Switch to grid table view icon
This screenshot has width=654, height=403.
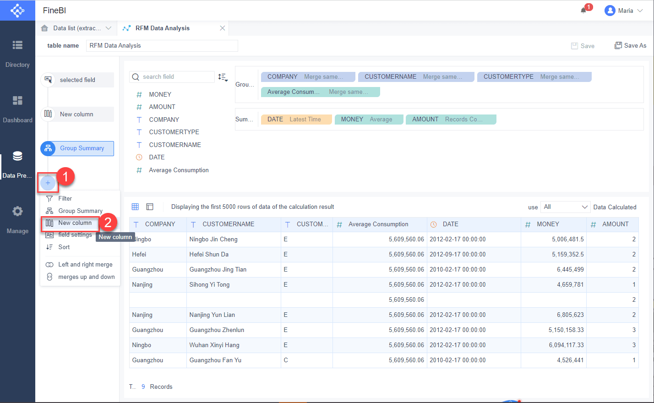click(x=135, y=207)
